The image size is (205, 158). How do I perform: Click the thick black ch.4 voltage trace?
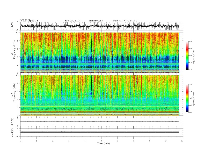(100, 132)
